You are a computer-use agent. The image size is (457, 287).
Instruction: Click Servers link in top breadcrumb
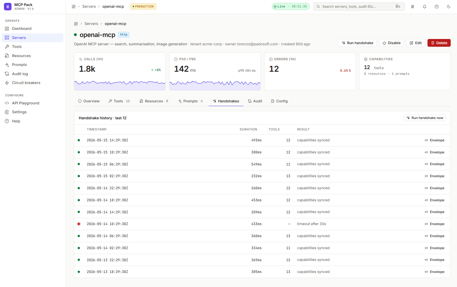(x=89, y=7)
